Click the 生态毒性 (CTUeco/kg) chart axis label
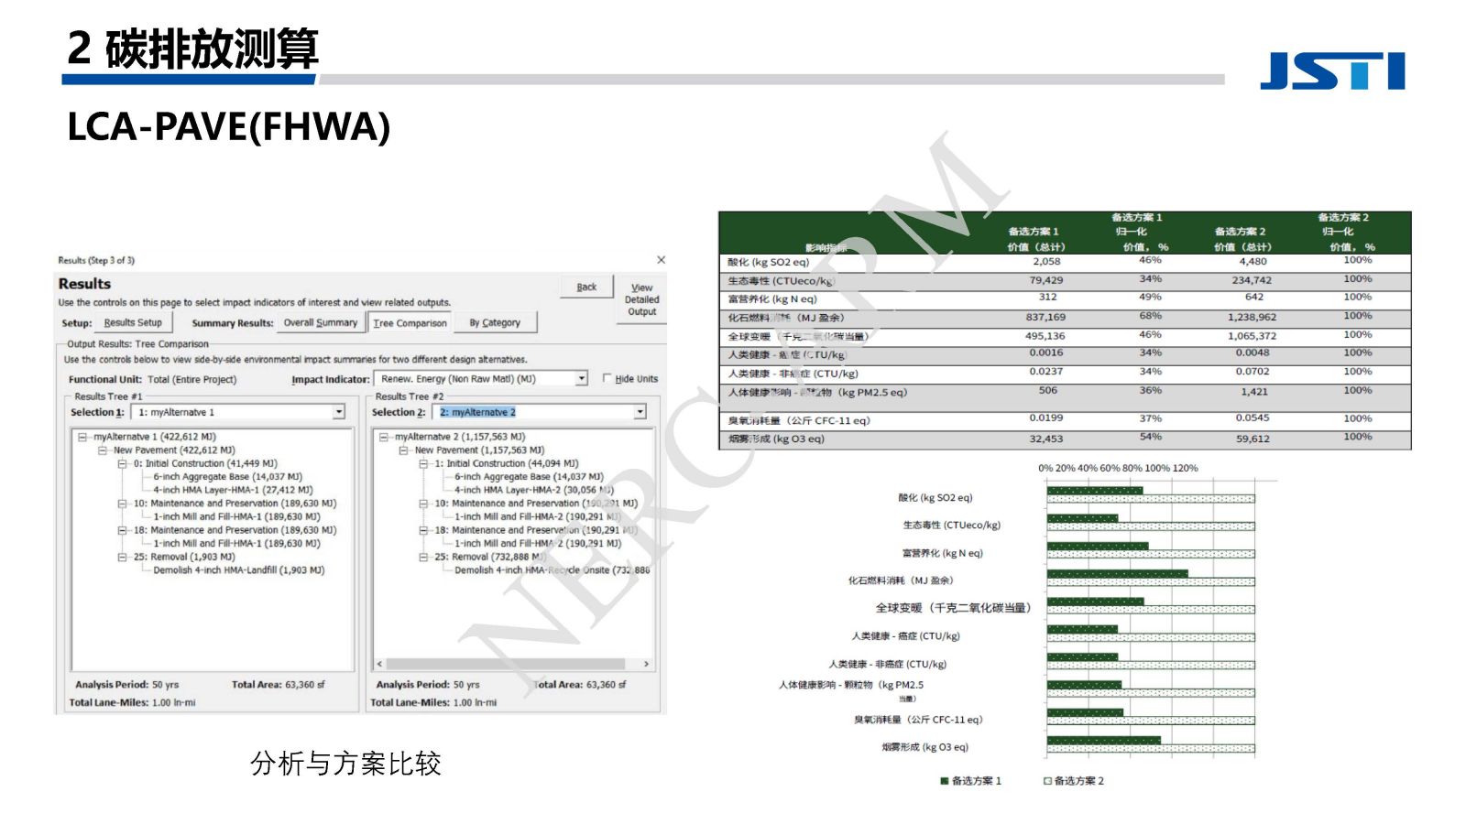Image resolution: width=1466 pixels, height=824 pixels. tap(952, 526)
